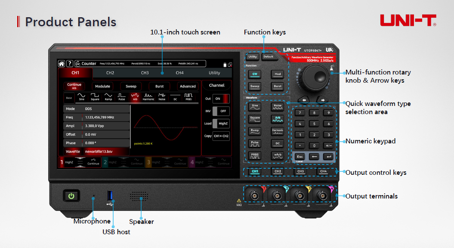Select the Pulse waveform icon on the touch screen

coord(122,97)
